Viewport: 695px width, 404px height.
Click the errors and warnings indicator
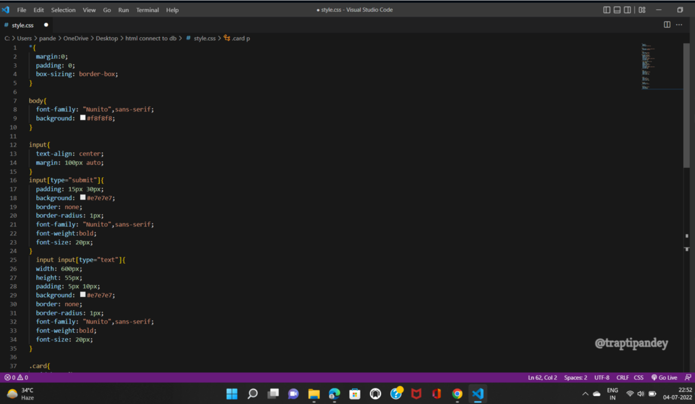click(x=15, y=377)
